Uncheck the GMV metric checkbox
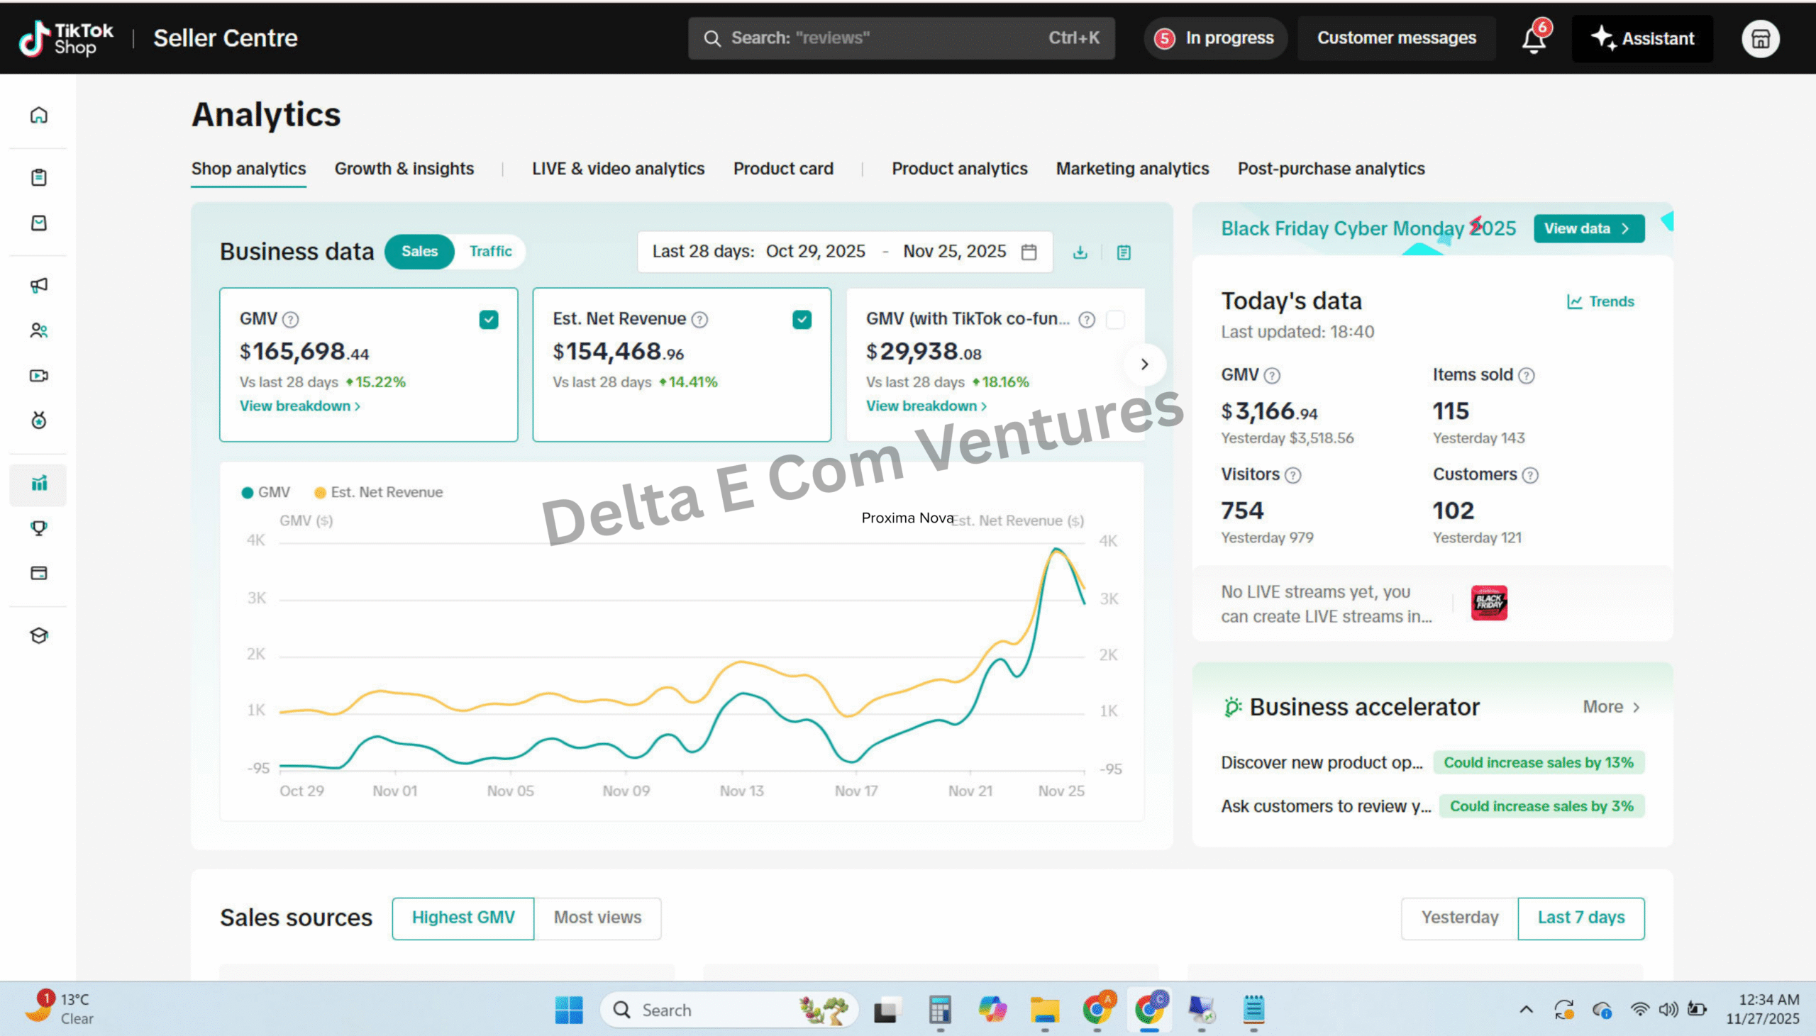The height and width of the screenshot is (1036, 1816). pyautogui.click(x=488, y=320)
